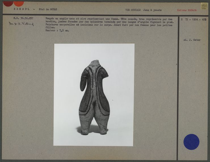Open the clay doll photograph

click(x=94, y=94)
